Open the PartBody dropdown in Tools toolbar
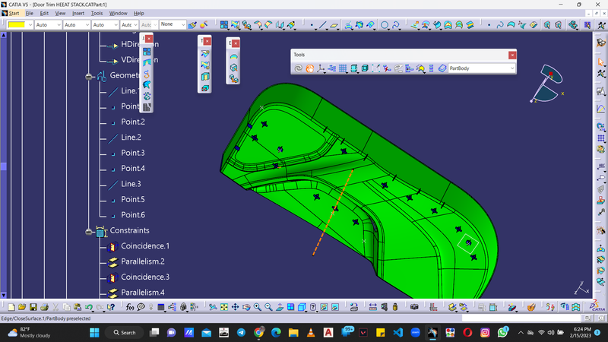This screenshot has height=342, width=608. click(x=511, y=68)
